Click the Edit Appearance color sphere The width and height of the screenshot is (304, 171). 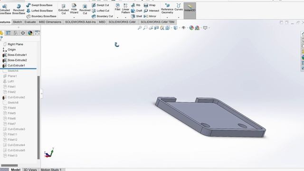click(x=191, y=28)
